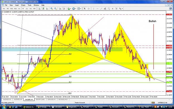Select bar chart display mode
This screenshot has width=174, height=109.
(x=40, y=9)
